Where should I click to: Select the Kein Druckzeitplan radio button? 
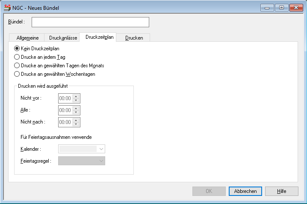17,49
